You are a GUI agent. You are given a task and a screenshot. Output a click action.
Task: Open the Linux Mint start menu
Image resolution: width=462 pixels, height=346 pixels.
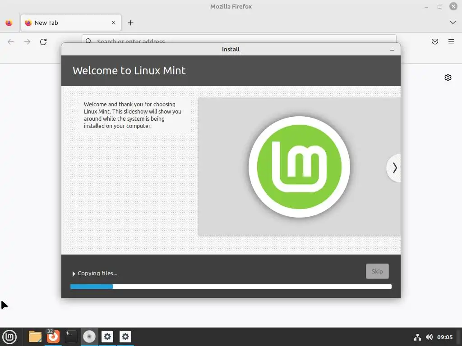(9, 337)
